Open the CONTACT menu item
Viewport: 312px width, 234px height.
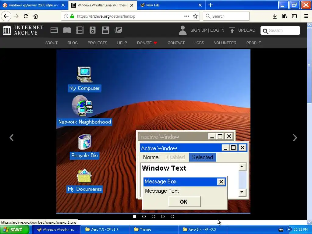click(x=176, y=43)
